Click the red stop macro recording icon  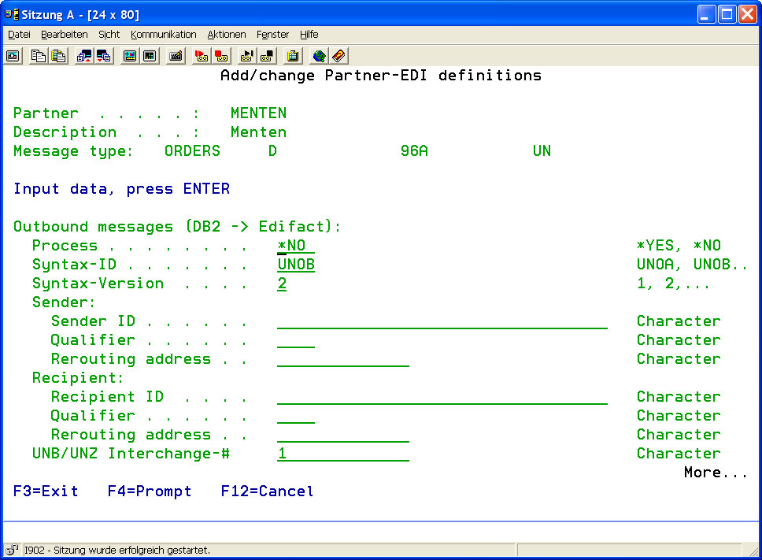(x=221, y=56)
